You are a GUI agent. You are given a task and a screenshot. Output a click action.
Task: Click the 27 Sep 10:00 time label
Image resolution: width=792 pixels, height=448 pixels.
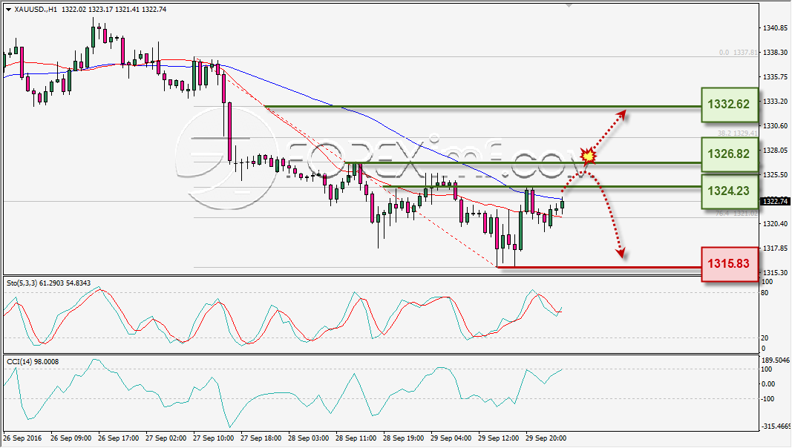[x=214, y=438]
